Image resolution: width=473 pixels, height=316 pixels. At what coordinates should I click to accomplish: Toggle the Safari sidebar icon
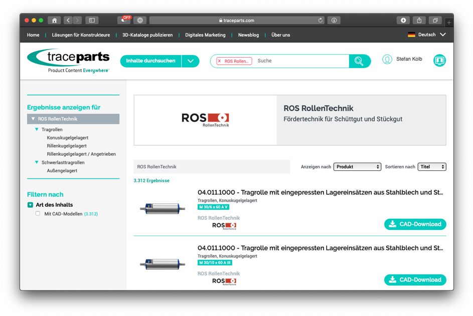[x=92, y=21]
